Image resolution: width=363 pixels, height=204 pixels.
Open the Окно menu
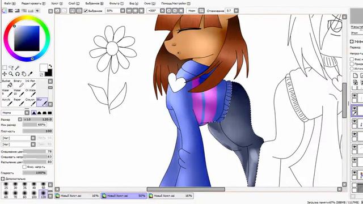[x=149, y=3]
